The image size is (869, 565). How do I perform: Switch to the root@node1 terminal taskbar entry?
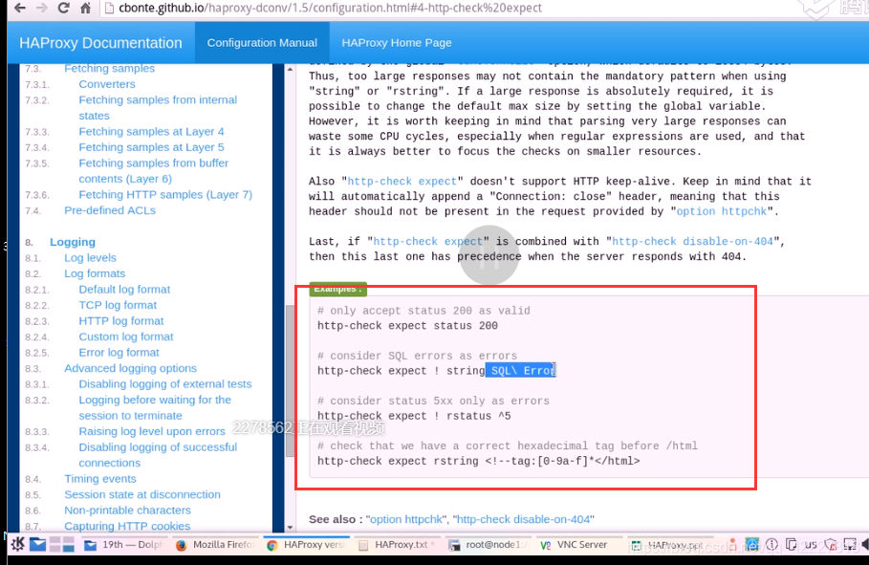pos(488,545)
